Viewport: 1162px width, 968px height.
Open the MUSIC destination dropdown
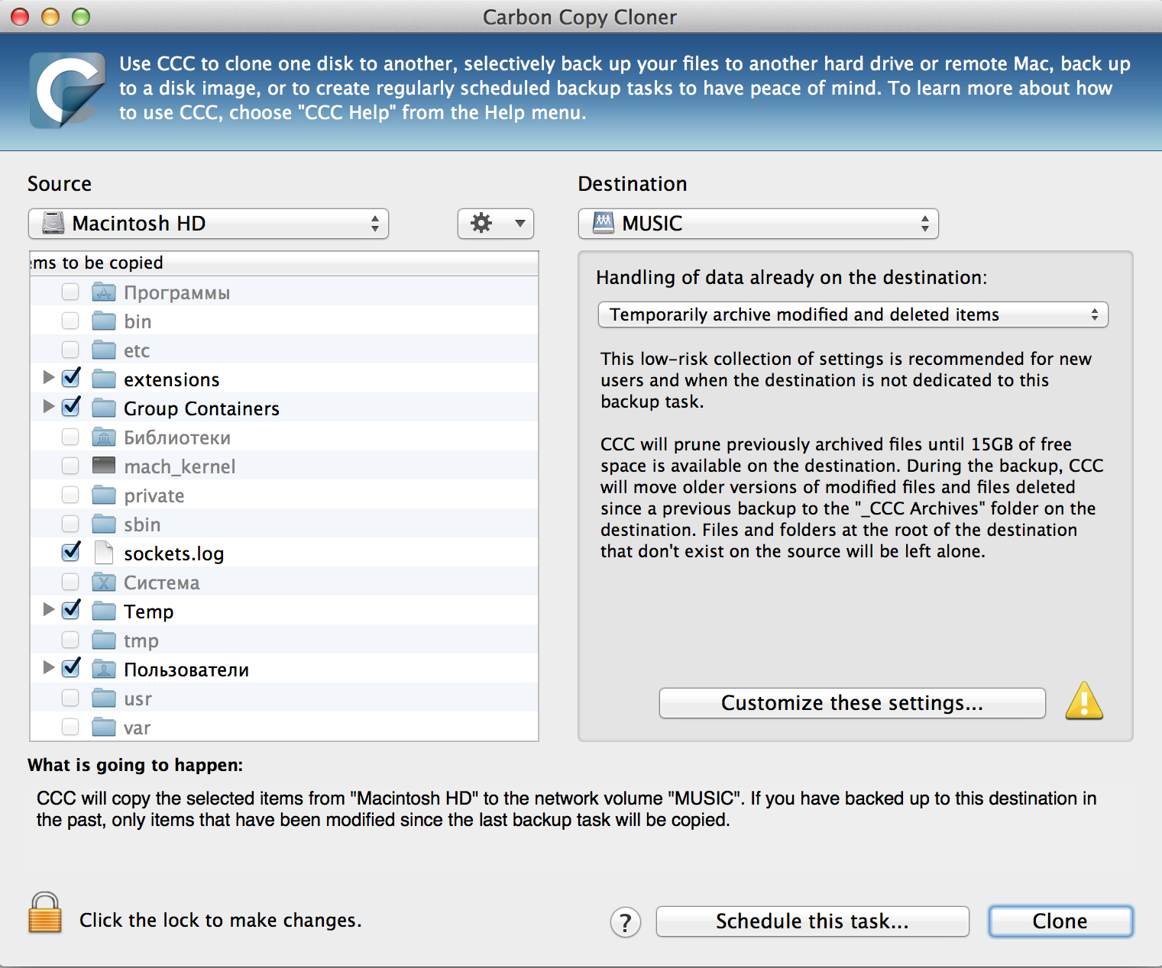[x=758, y=224]
